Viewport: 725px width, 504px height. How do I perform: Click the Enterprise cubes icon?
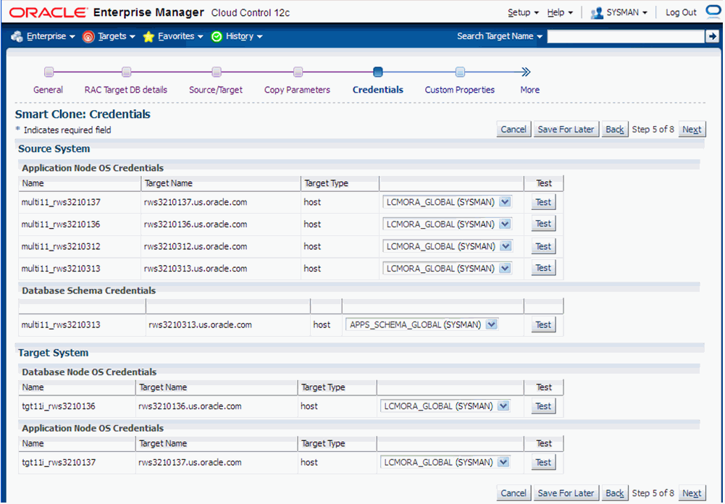tap(17, 36)
